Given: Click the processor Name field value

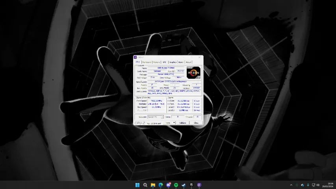Looking at the screenshot, I should tap(166, 68).
